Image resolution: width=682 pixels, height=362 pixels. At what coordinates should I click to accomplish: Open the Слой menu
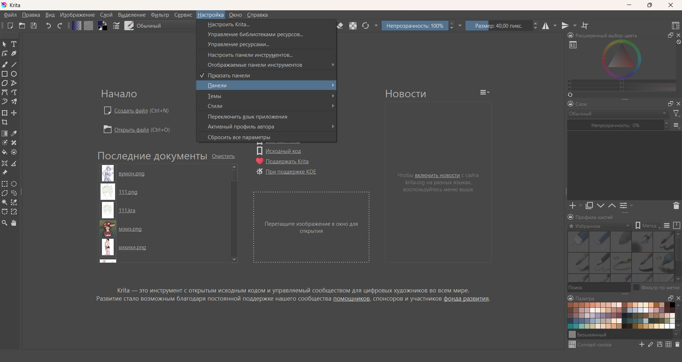click(x=106, y=15)
